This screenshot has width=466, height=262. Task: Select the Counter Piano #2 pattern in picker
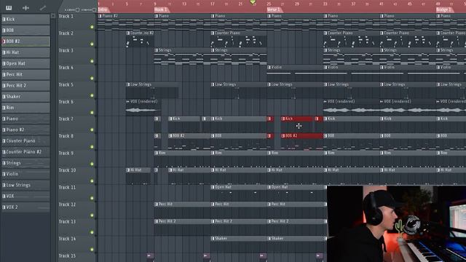click(x=26, y=152)
